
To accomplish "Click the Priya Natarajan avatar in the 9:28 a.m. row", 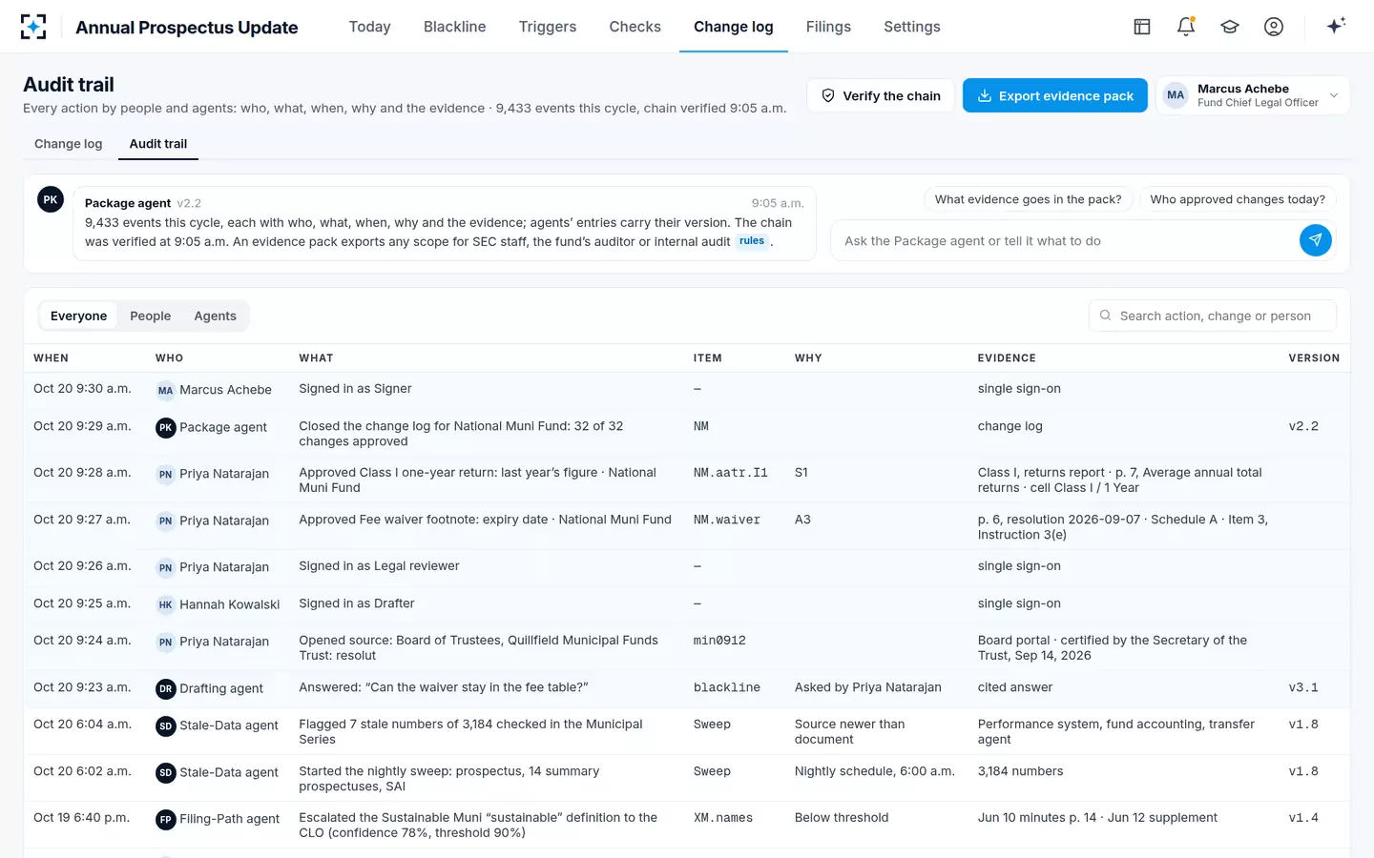I will click(x=166, y=474).
